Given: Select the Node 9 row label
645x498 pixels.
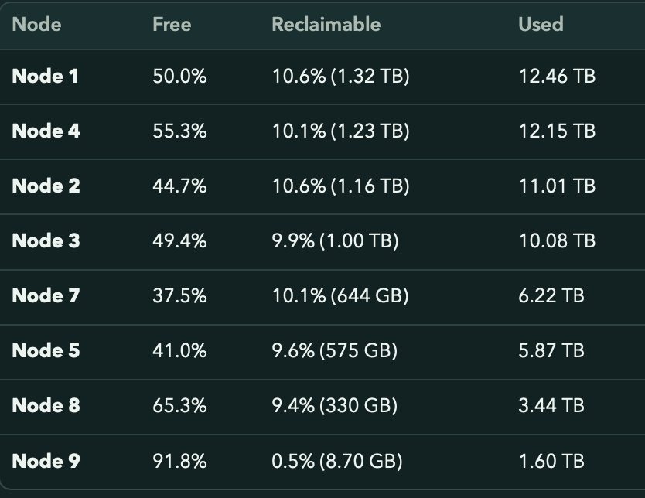Looking at the screenshot, I should [46, 461].
